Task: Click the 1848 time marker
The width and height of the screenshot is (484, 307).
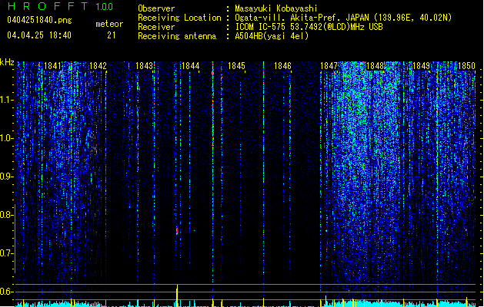Action: 375,66
